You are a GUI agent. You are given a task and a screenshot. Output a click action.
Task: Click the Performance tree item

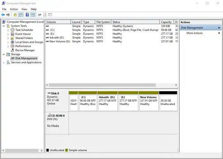pos(23,46)
